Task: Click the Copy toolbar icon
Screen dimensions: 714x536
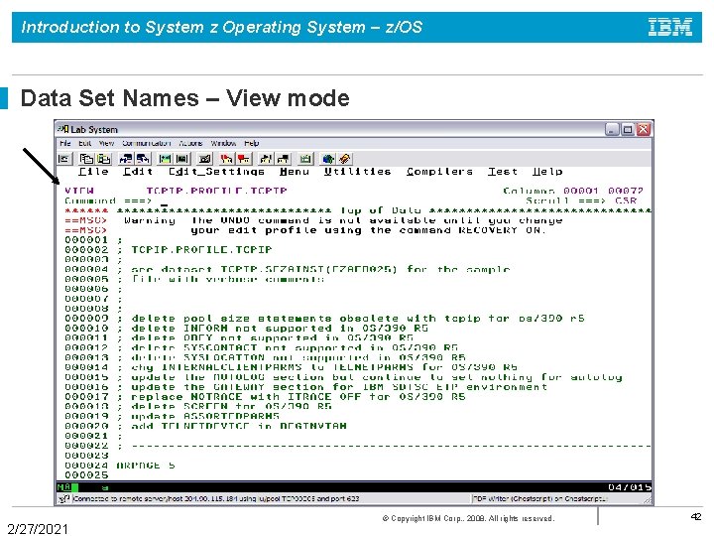Action: (x=86, y=159)
